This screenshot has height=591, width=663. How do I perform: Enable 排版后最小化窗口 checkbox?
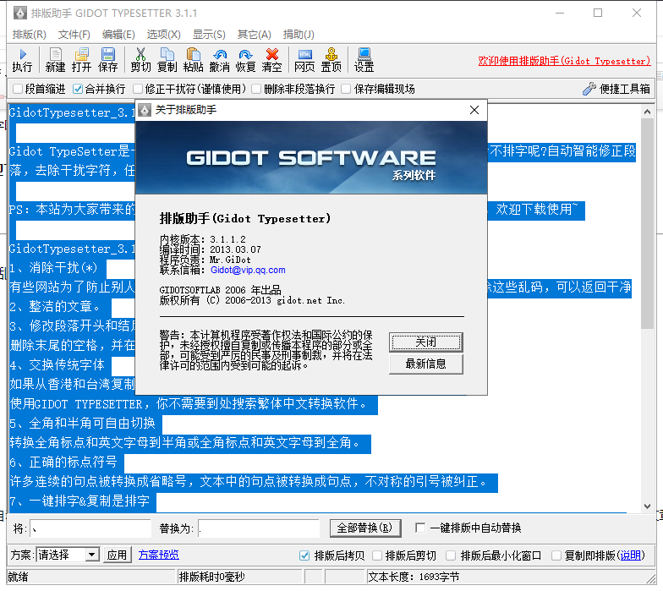click(x=452, y=555)
